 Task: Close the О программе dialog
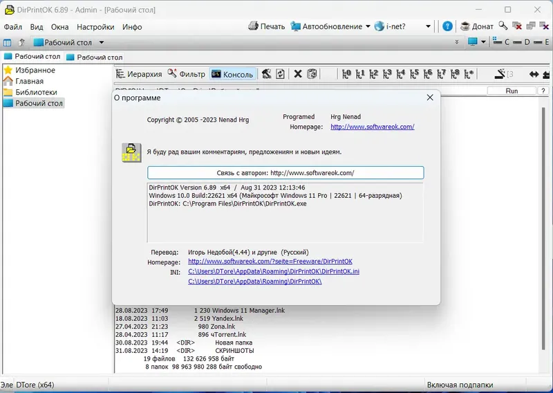coord(429,98)
